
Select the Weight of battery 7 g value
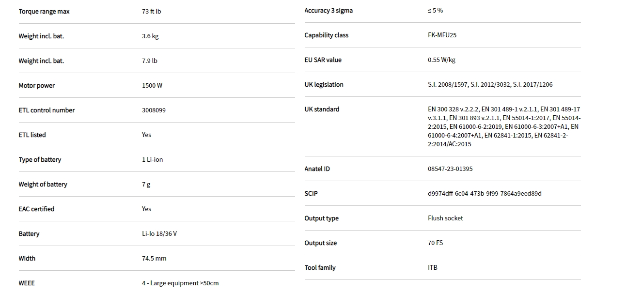pyautogui.click(x=146, y=185)
